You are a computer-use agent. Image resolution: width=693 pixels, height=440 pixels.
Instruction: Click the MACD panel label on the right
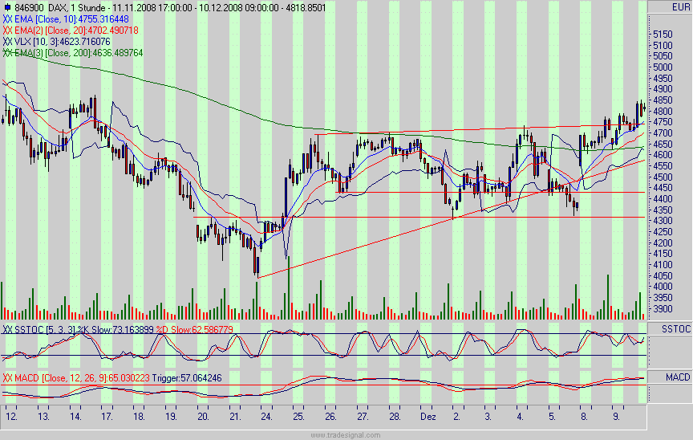[x=678, y=377]
